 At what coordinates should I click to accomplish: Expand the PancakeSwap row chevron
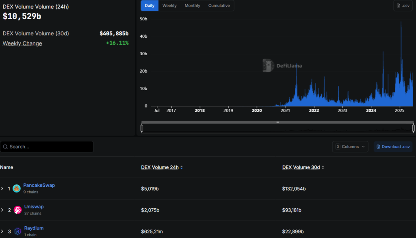2,188
